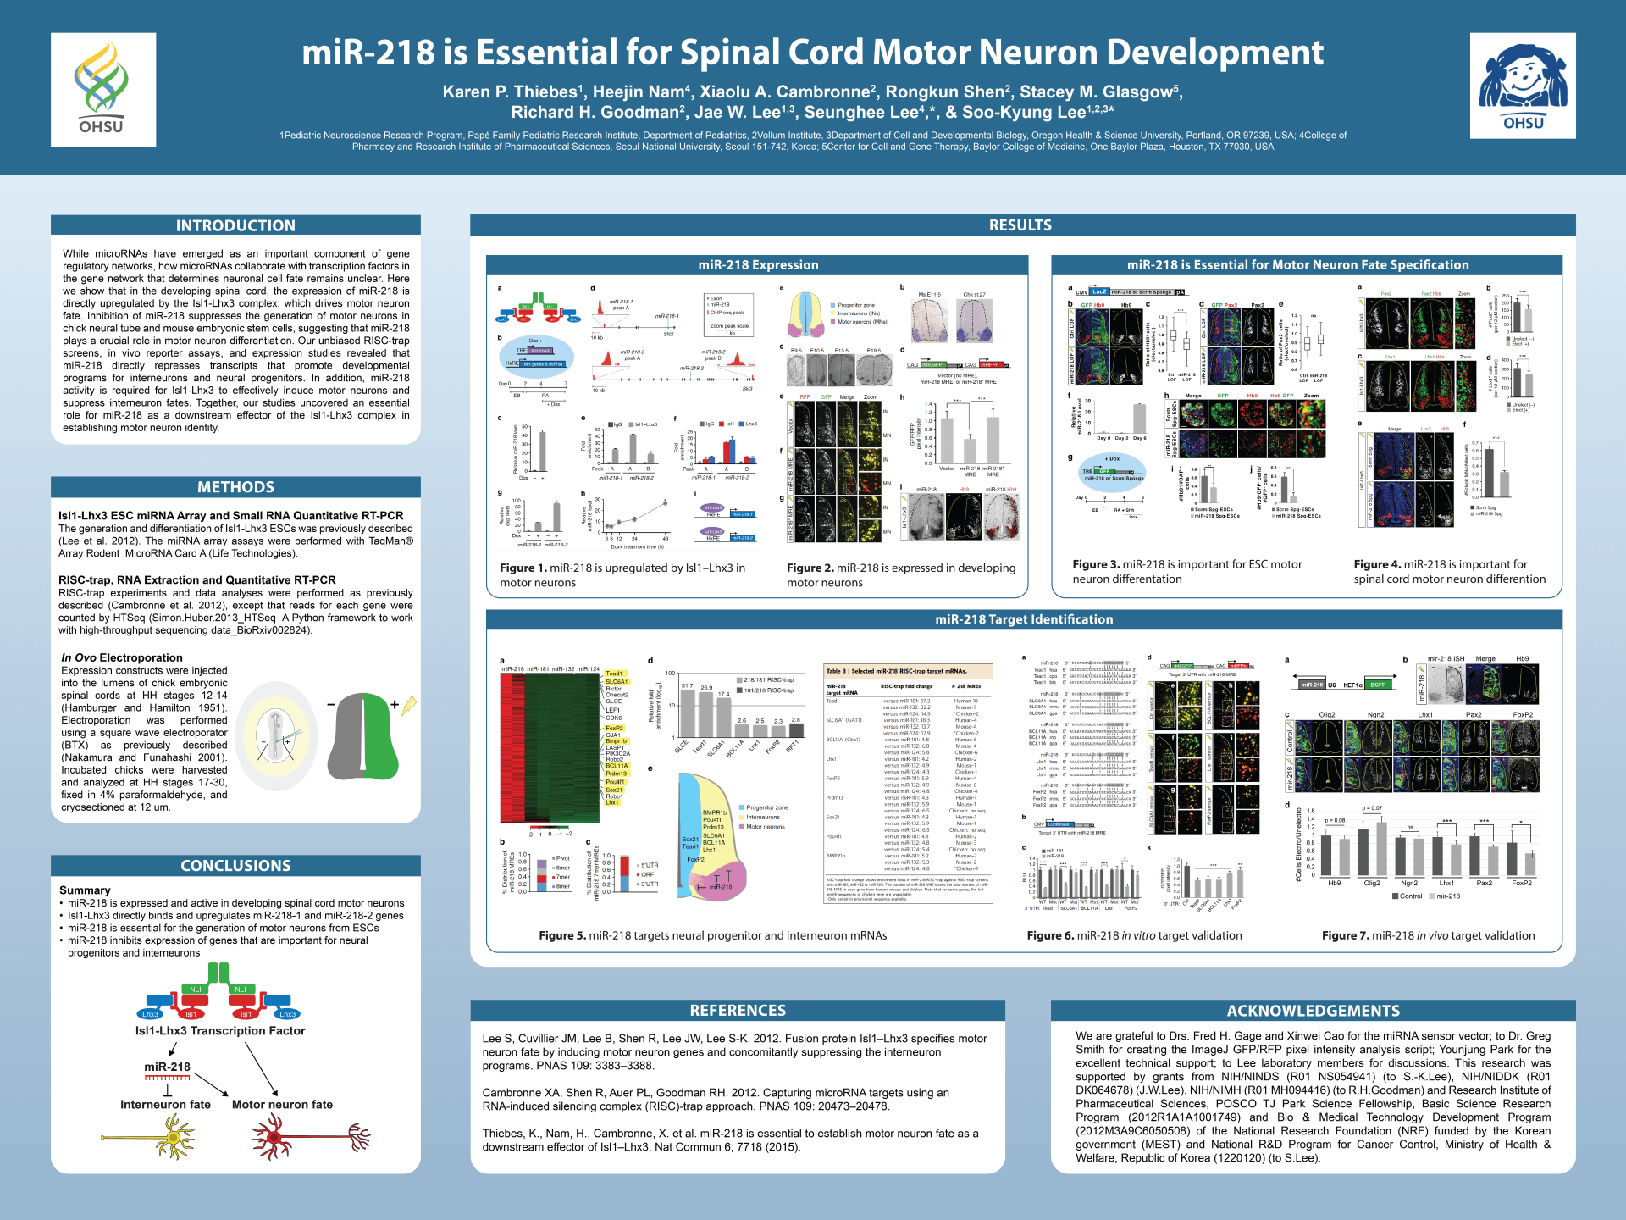This screenshot has height=1220, width=1626.
Task: Click the 'miR-218' label in the Conclusions diagram
Action: click(x=168, y=1067)
